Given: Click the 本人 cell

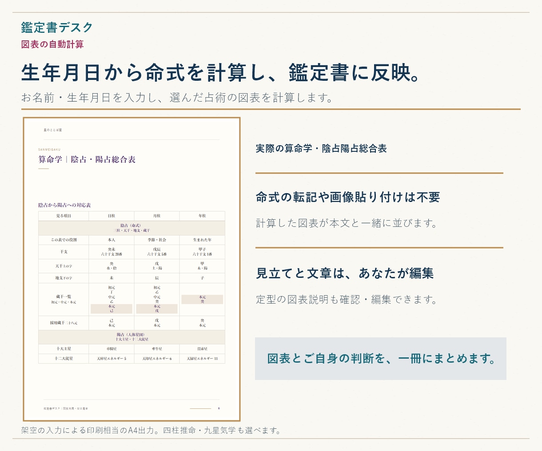Looking at the screenshot, I should [x=112, y=240].
